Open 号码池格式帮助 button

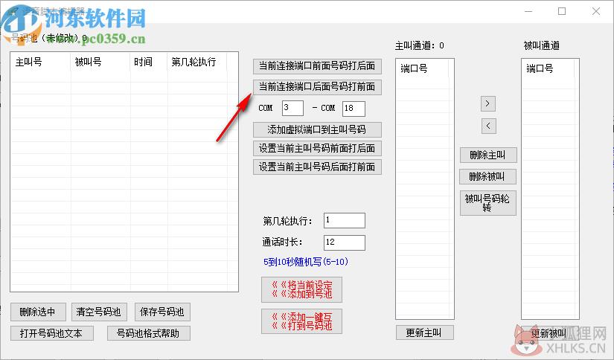(148, 333)
